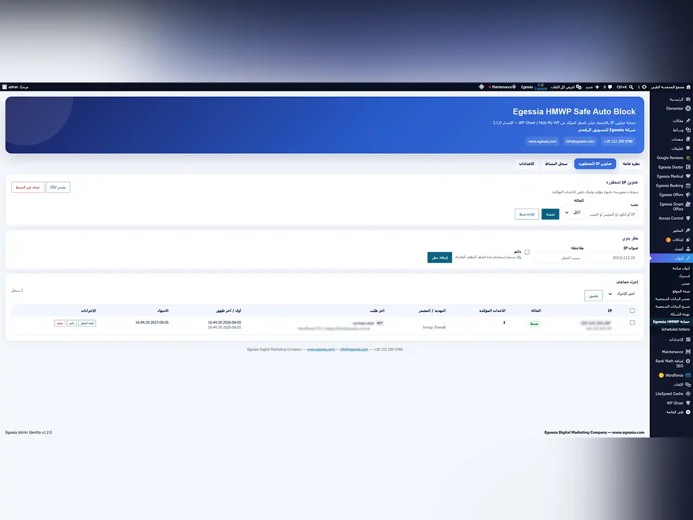Expand the bulk action dropdown (اختر الإجراء)

click(x=622, y=294)
